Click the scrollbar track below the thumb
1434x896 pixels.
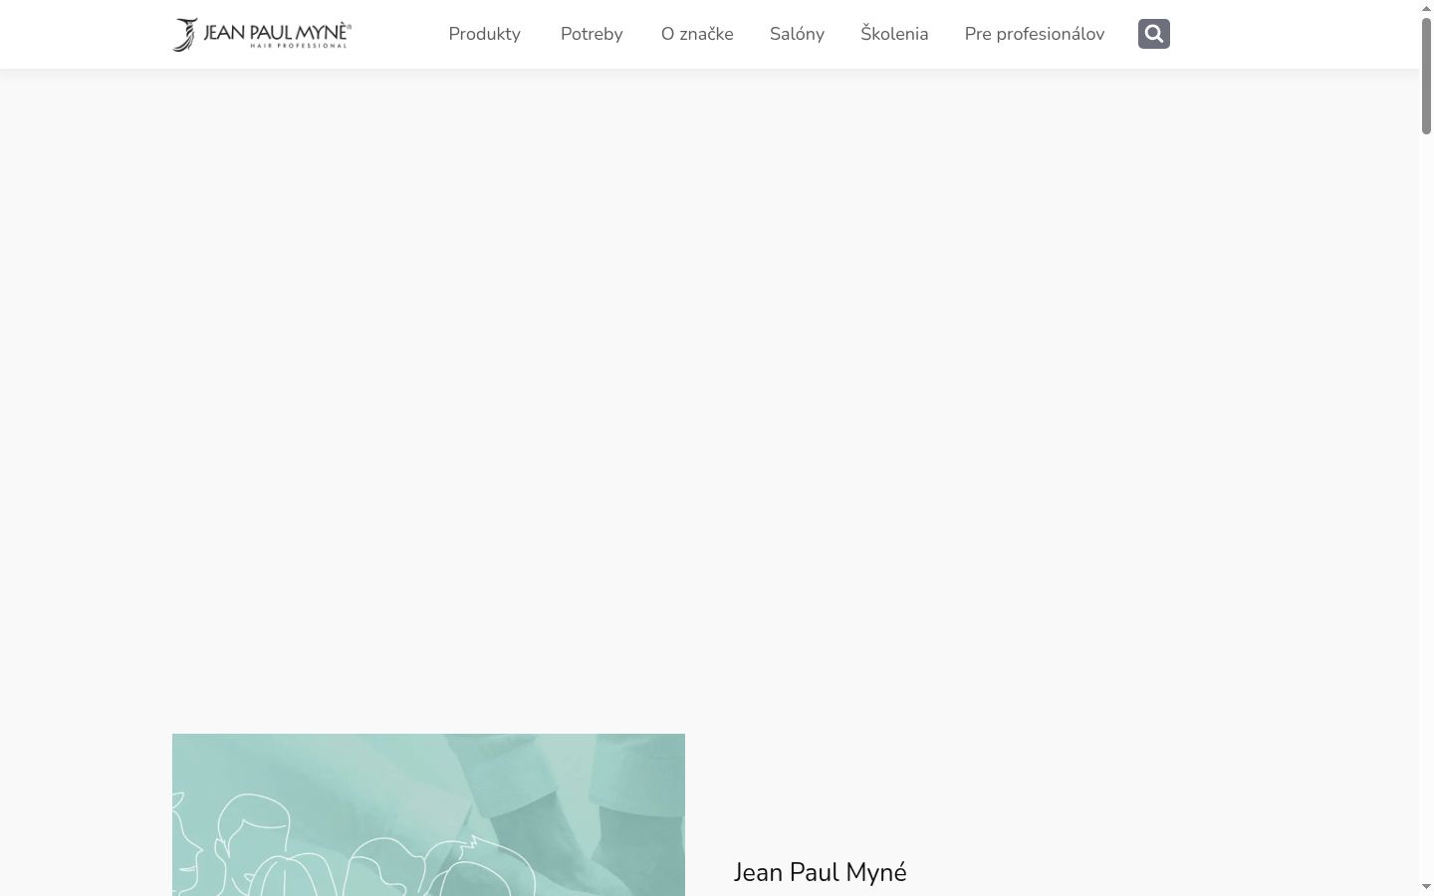pos(1426,498)
